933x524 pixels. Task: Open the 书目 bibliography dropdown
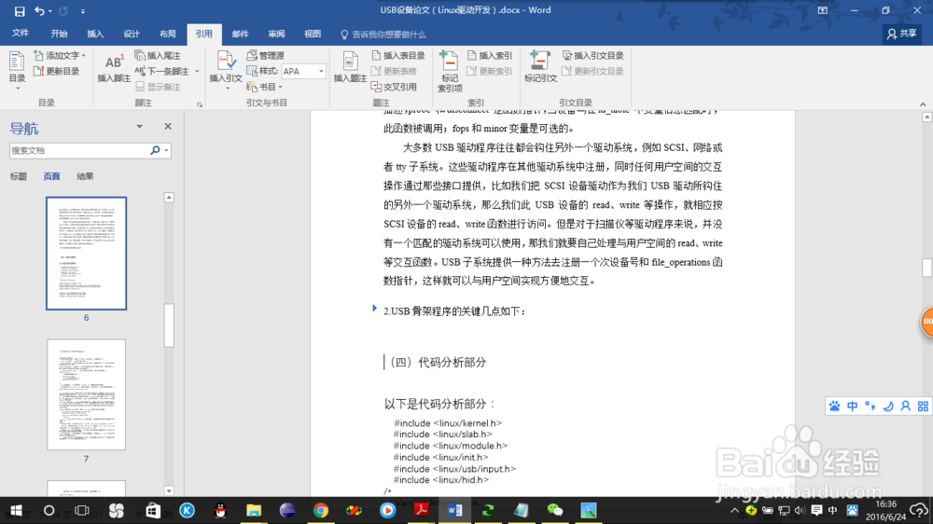[x=264, y=87]
